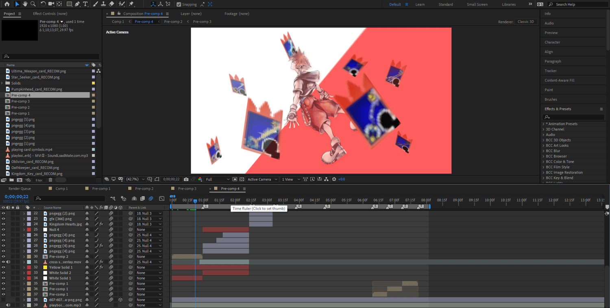Choose the World Axis Mode icon
This screenshot has width=610, height=308.
click(x=161, y=4)
